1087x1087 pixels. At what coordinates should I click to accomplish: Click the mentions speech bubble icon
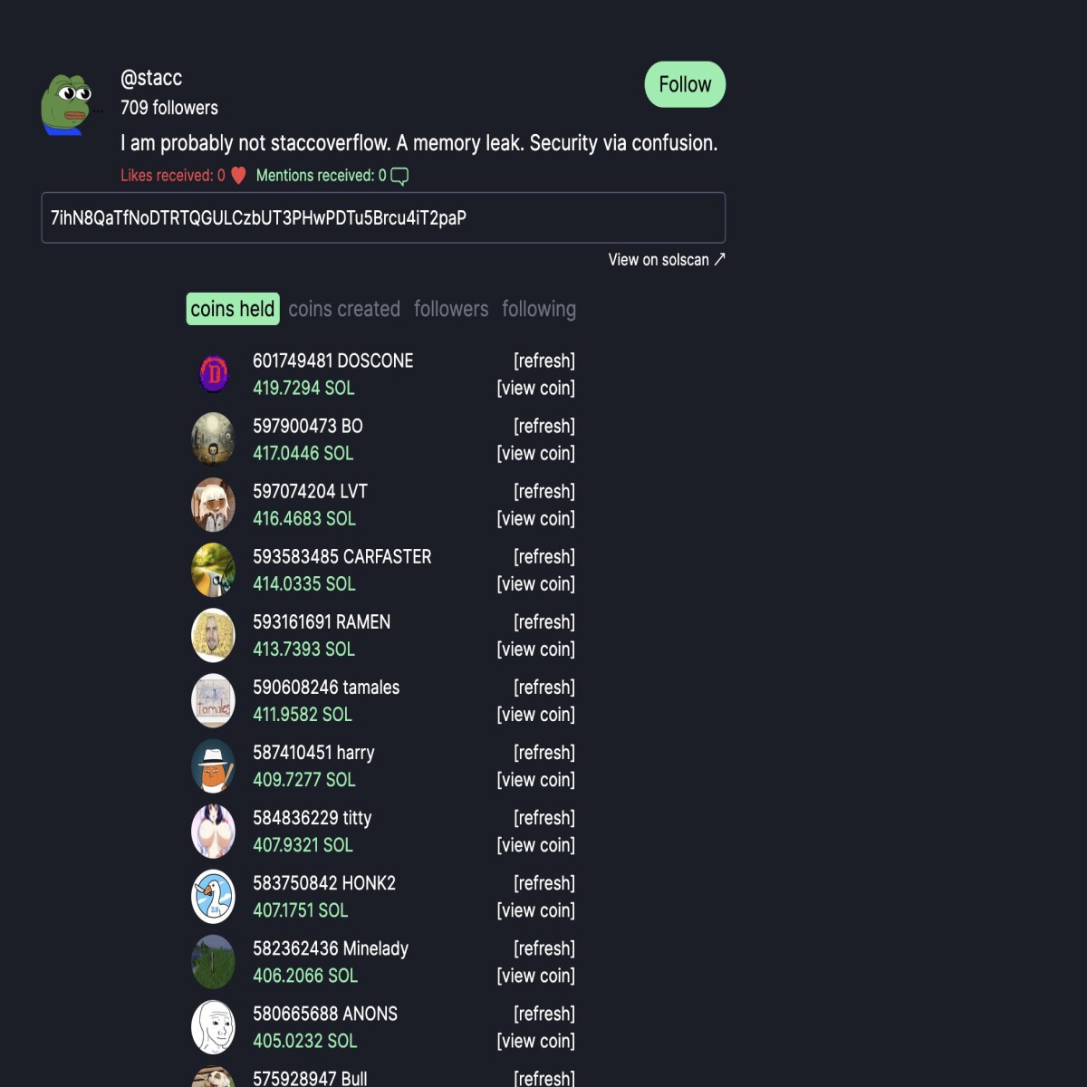click(399, 176)
